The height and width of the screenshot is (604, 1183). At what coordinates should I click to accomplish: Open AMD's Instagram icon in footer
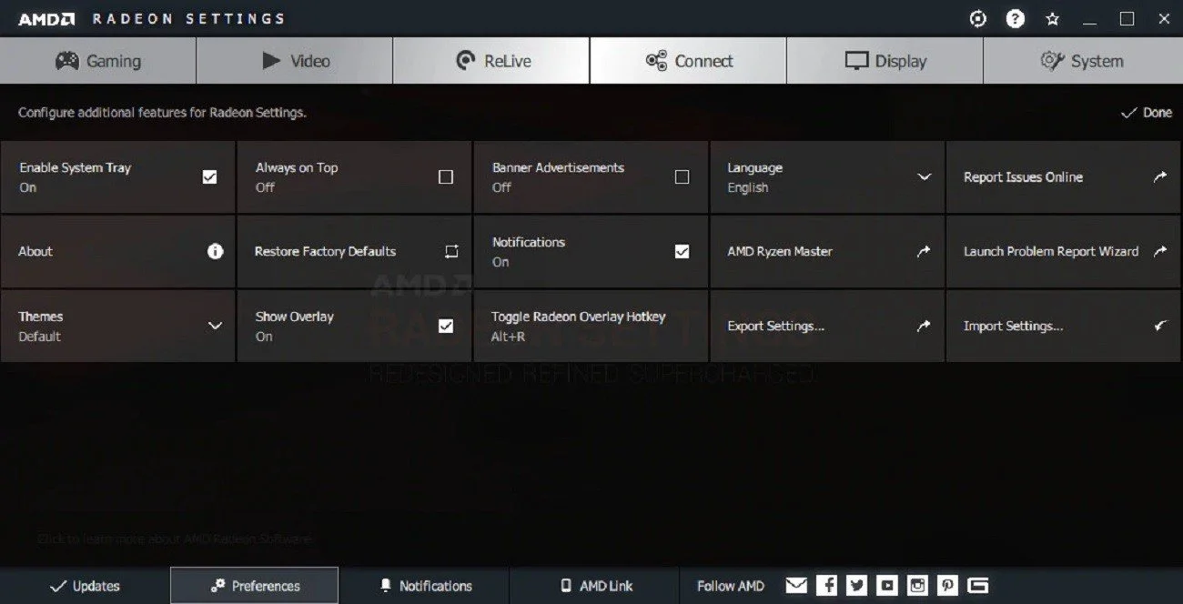[x=917, y=585]
